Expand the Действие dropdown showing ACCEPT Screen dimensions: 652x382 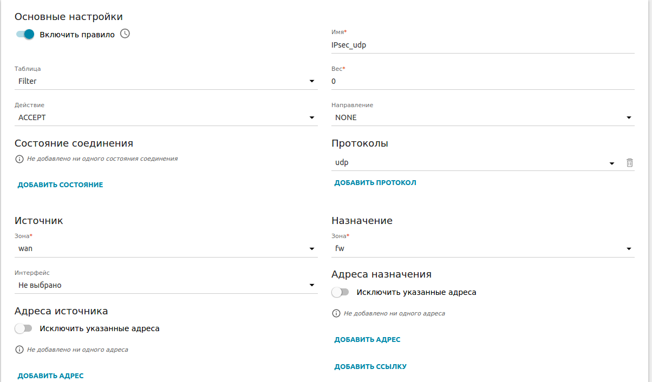(166, 117)
